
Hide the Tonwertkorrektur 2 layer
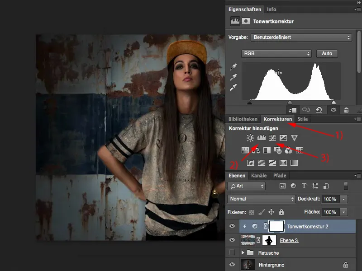pyautogui.click(x=232, y=226)
